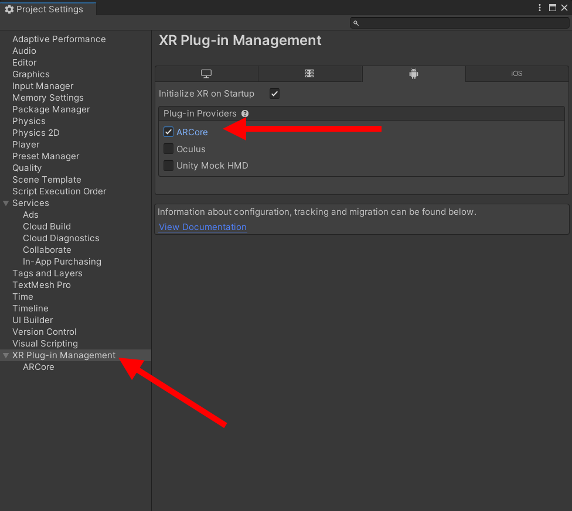Click the Unity Mock HMD label
Image resolution: width=572 pixels, height=511 pixels.
212,165
